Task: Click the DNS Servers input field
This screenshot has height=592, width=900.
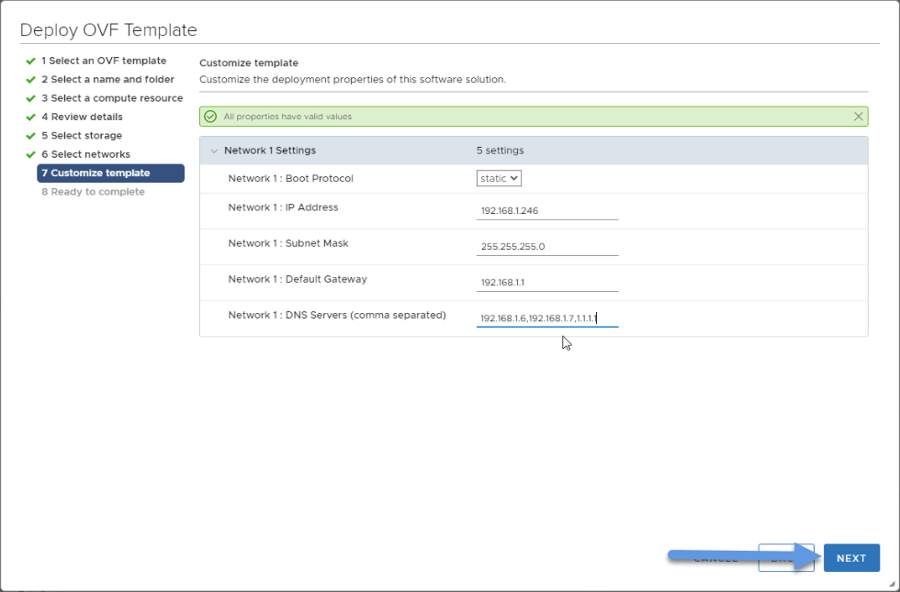Action: [x=547, y=318]
